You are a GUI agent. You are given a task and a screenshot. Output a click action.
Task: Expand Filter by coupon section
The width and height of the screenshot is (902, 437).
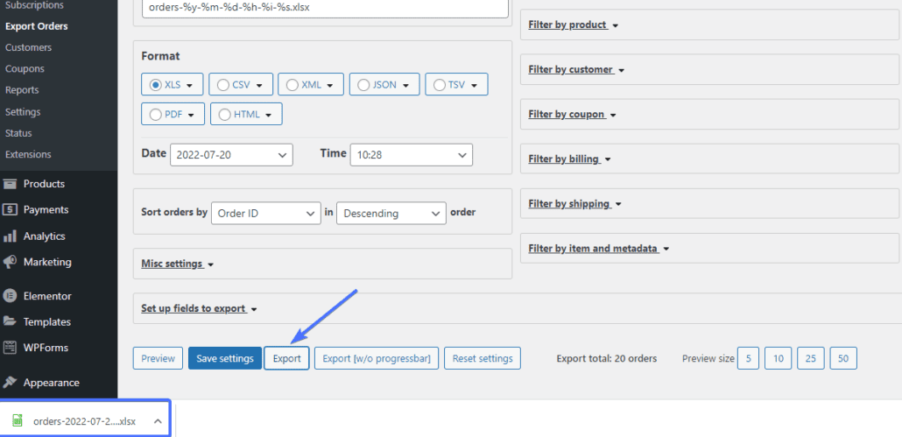[x=573, y=115]
